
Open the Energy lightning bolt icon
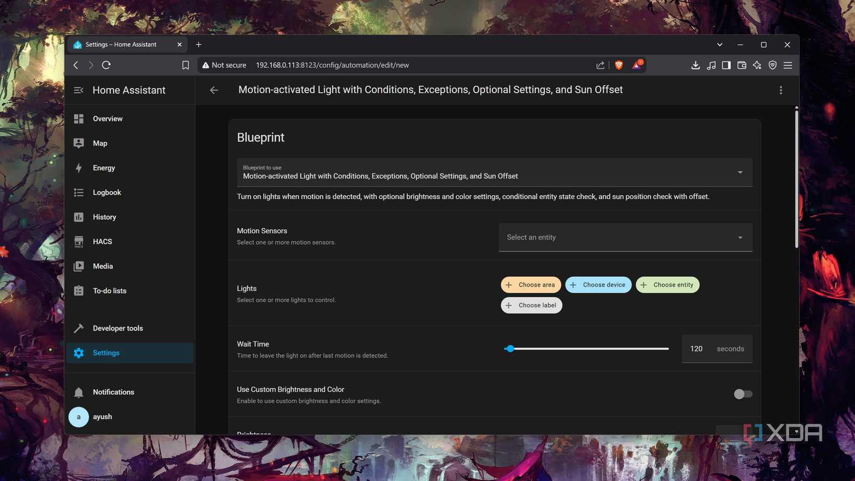(79, 168)
